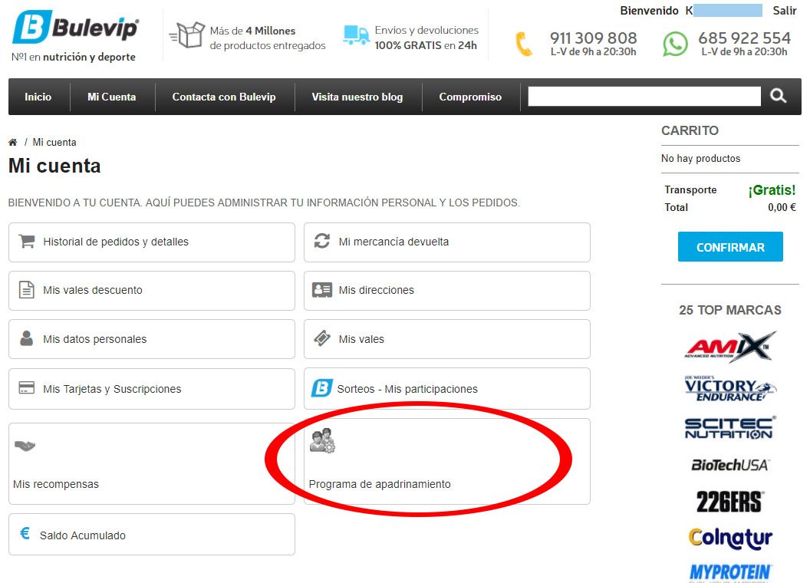Open Mi Cuenta in navigation bar
The height and width of the screenshot is (583, 810).
tap(111, 97)
